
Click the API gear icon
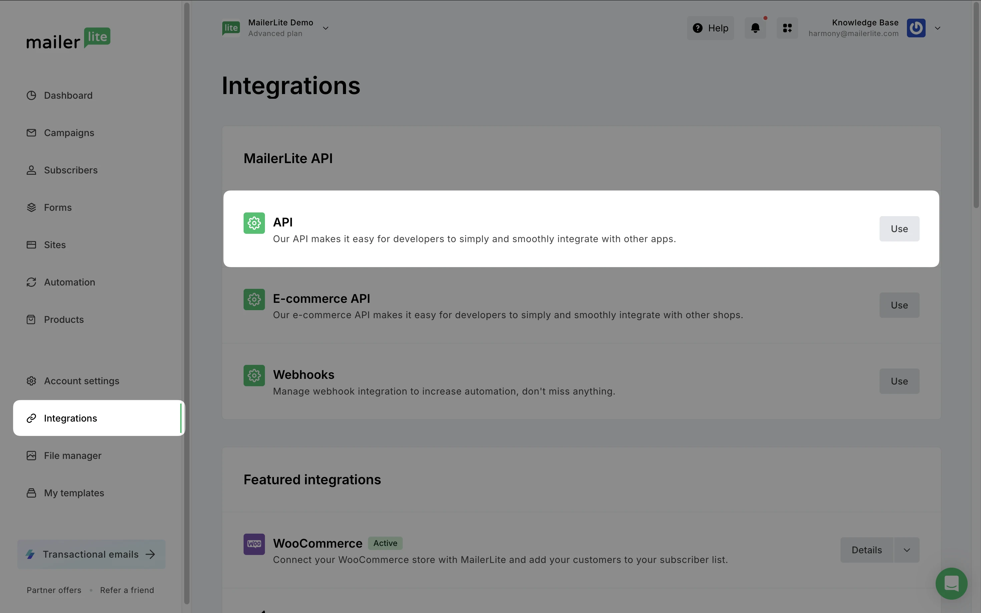pyautogui.click(x=254, y=223)
